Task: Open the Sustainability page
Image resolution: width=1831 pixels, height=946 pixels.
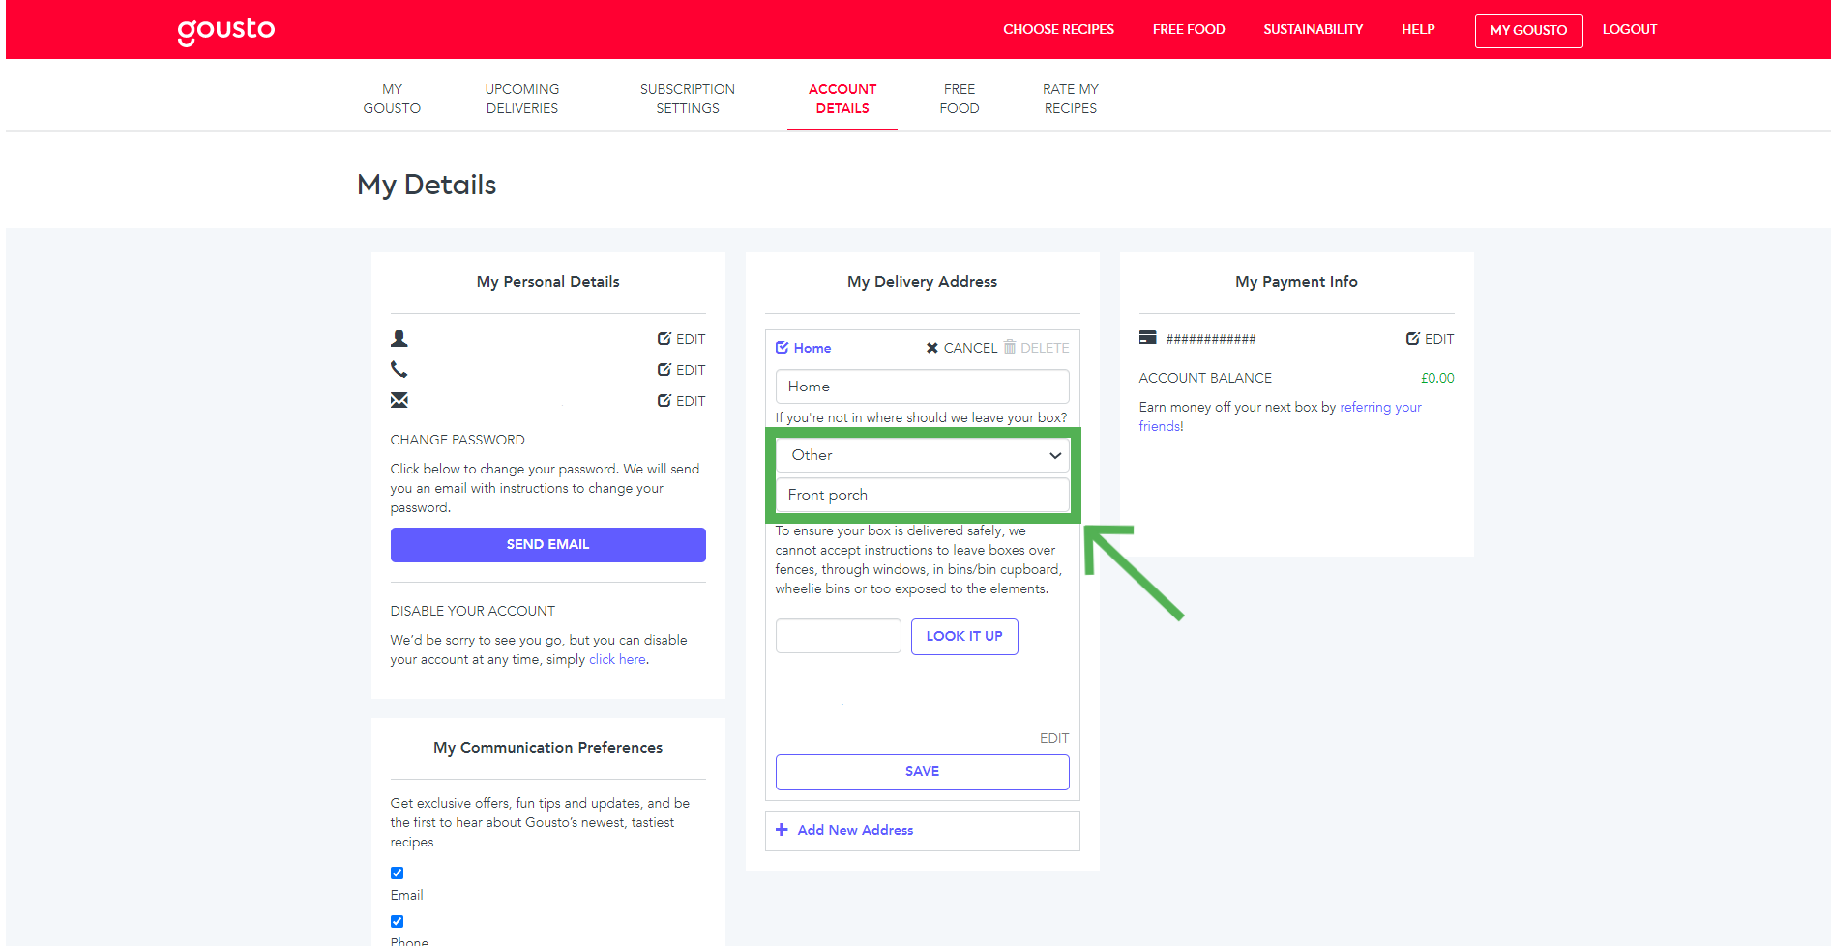Action: tap(1314, 30)
